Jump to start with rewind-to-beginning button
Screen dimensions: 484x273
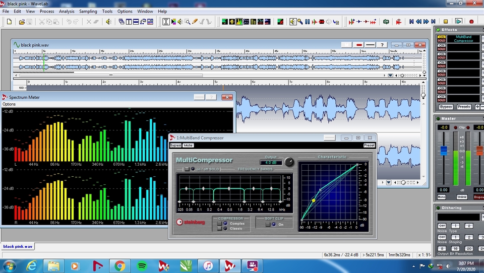[411, 22]
